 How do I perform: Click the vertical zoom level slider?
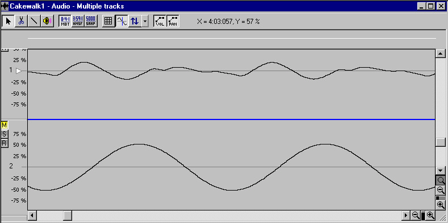441,198
